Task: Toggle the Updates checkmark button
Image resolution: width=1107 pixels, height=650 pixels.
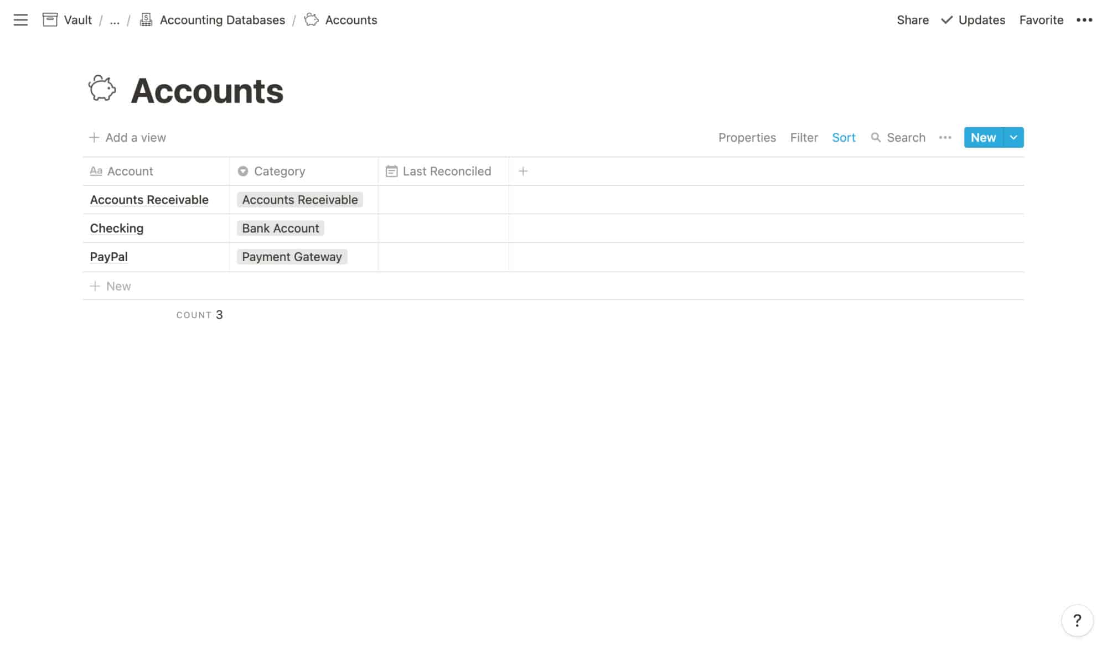Action: pyautogui.click(x=973, y=20)
